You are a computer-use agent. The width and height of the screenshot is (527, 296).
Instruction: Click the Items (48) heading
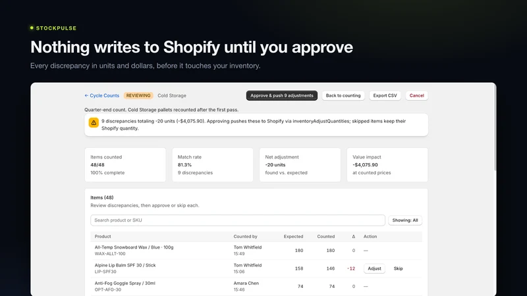click(x=102, y=198)
